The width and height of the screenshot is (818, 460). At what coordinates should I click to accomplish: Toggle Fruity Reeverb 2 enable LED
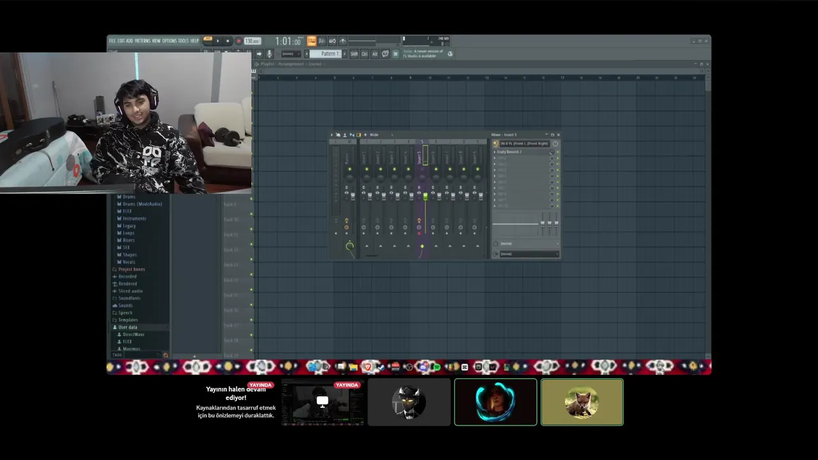coord(558,152)
